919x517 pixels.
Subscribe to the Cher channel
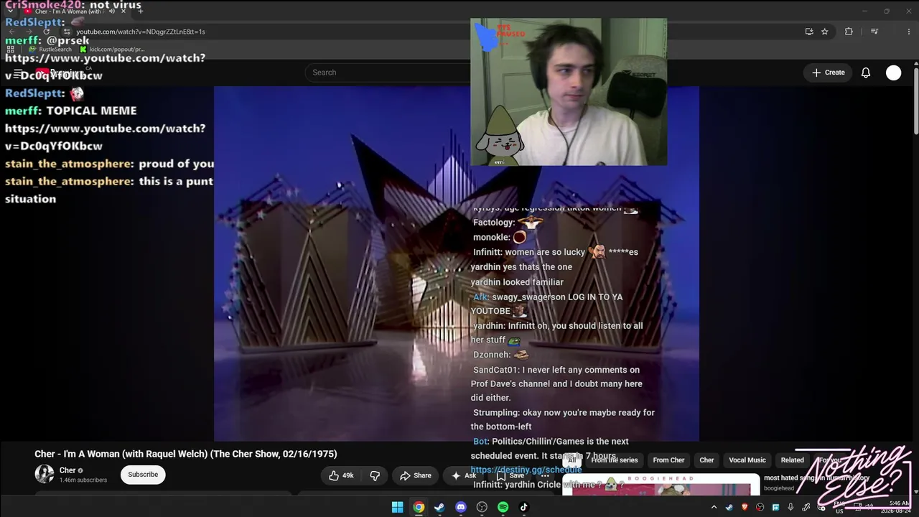coord(143,475)
